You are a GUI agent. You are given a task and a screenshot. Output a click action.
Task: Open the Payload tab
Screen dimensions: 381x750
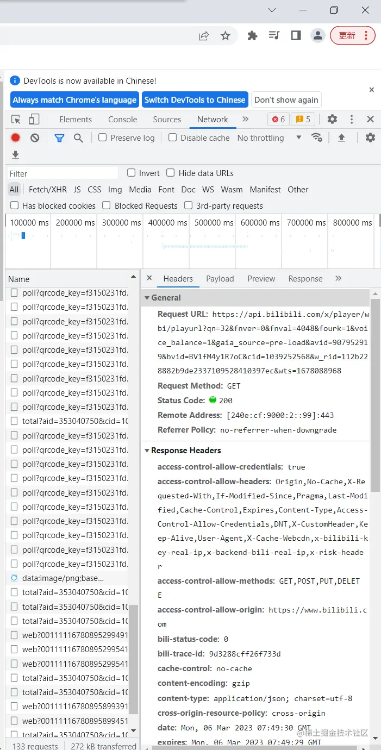(x=220, y=279)
